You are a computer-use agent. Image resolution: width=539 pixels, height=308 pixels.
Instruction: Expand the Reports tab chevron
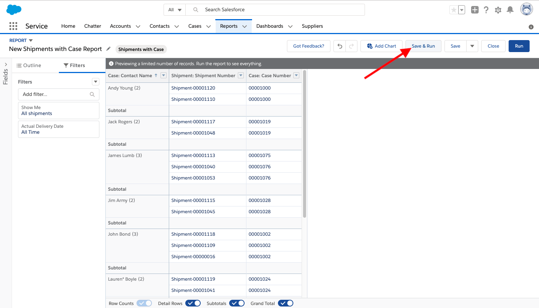coord(245,26)
